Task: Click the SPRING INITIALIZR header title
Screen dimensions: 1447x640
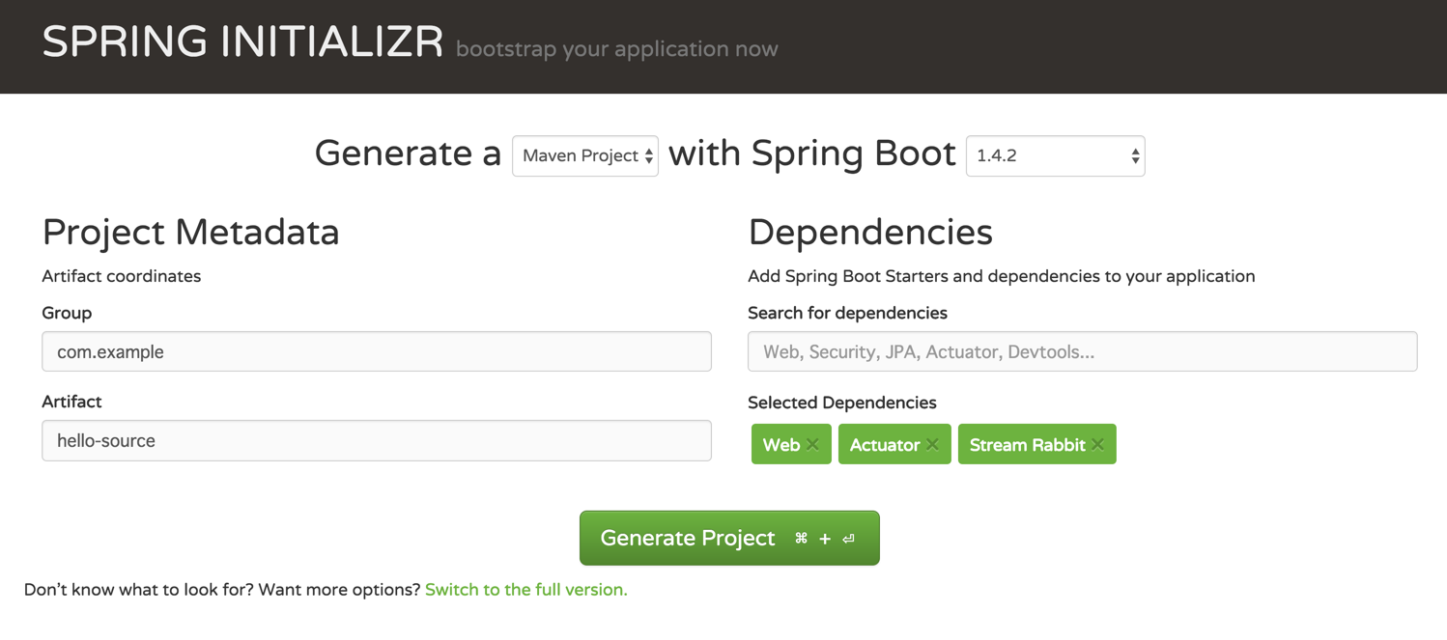Action: pos(242,43)
